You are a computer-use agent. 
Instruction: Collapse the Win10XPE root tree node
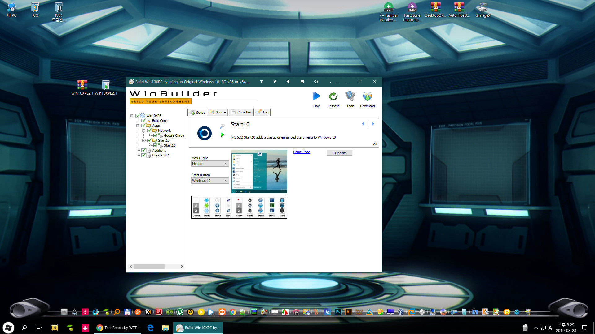pos(132,116)
